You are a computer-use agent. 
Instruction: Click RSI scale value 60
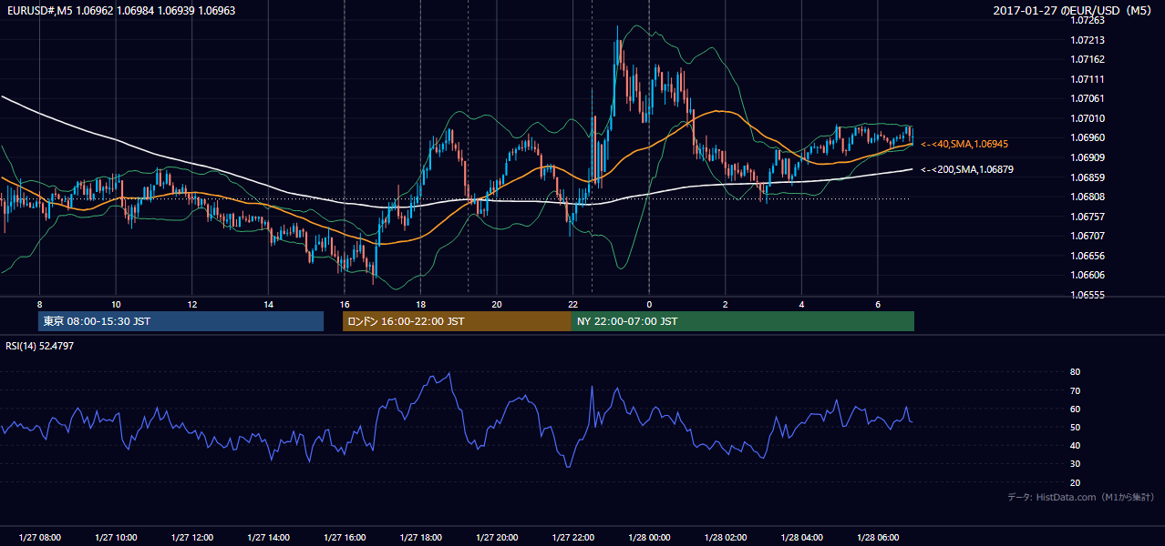pos(1075,409)
